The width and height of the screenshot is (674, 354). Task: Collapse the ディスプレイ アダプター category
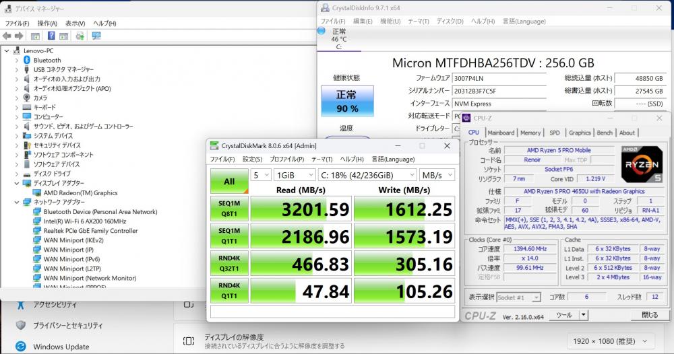(17, 183)
